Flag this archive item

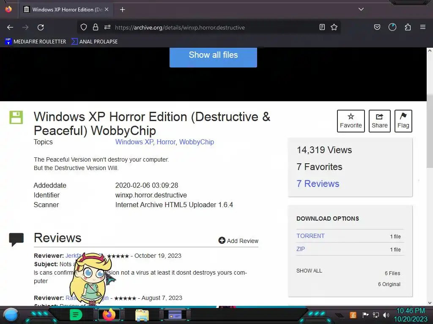(x=403, y=121)
